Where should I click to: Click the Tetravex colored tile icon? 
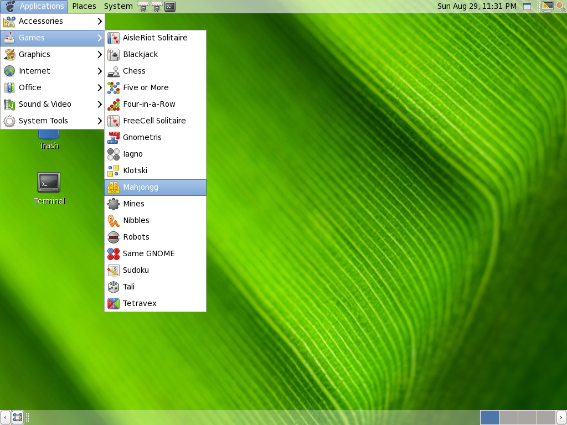coord(114,304)
